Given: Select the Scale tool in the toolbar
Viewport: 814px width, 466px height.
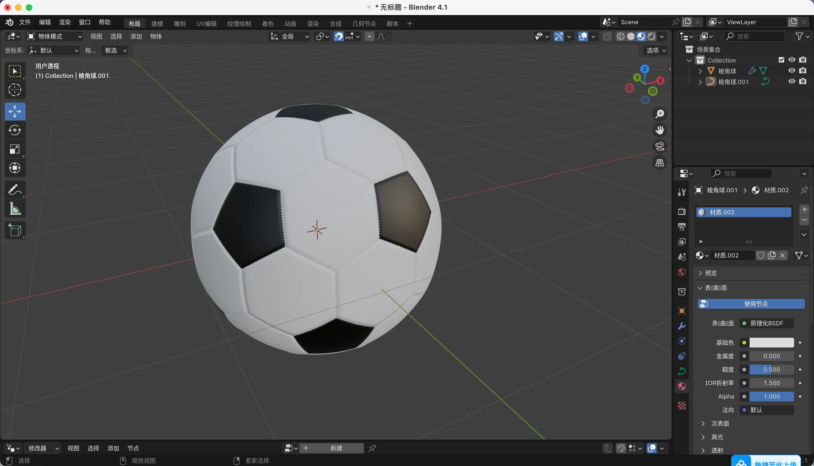Looking at the screenshot, I should pyautogui.click(x=15, y=149).
